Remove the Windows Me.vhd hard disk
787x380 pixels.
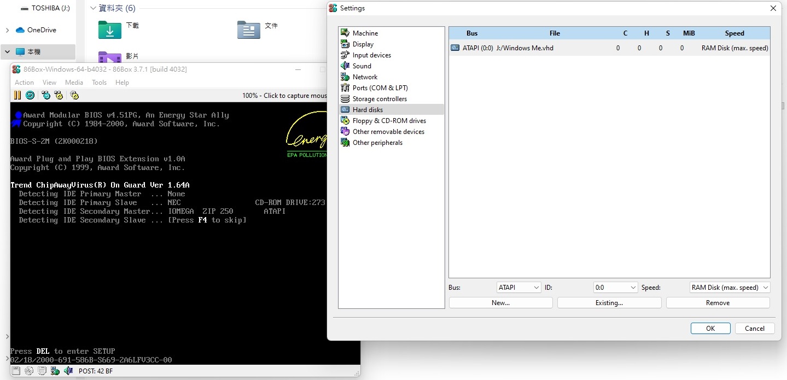[717, 302]
